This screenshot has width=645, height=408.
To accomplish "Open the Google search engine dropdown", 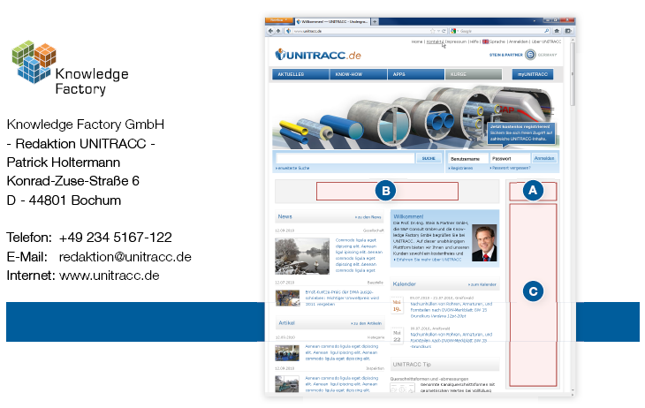I will (451, 30).
